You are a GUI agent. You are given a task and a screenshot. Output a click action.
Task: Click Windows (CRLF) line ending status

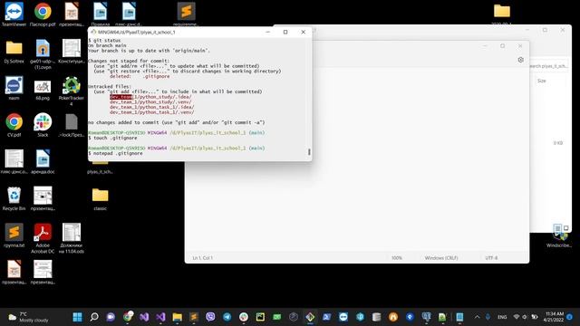click(x=441, y=258)
